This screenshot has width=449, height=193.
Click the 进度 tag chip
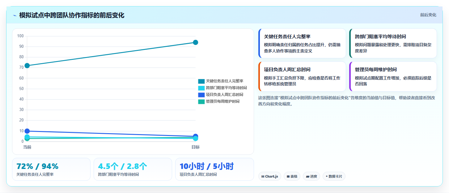311,176
